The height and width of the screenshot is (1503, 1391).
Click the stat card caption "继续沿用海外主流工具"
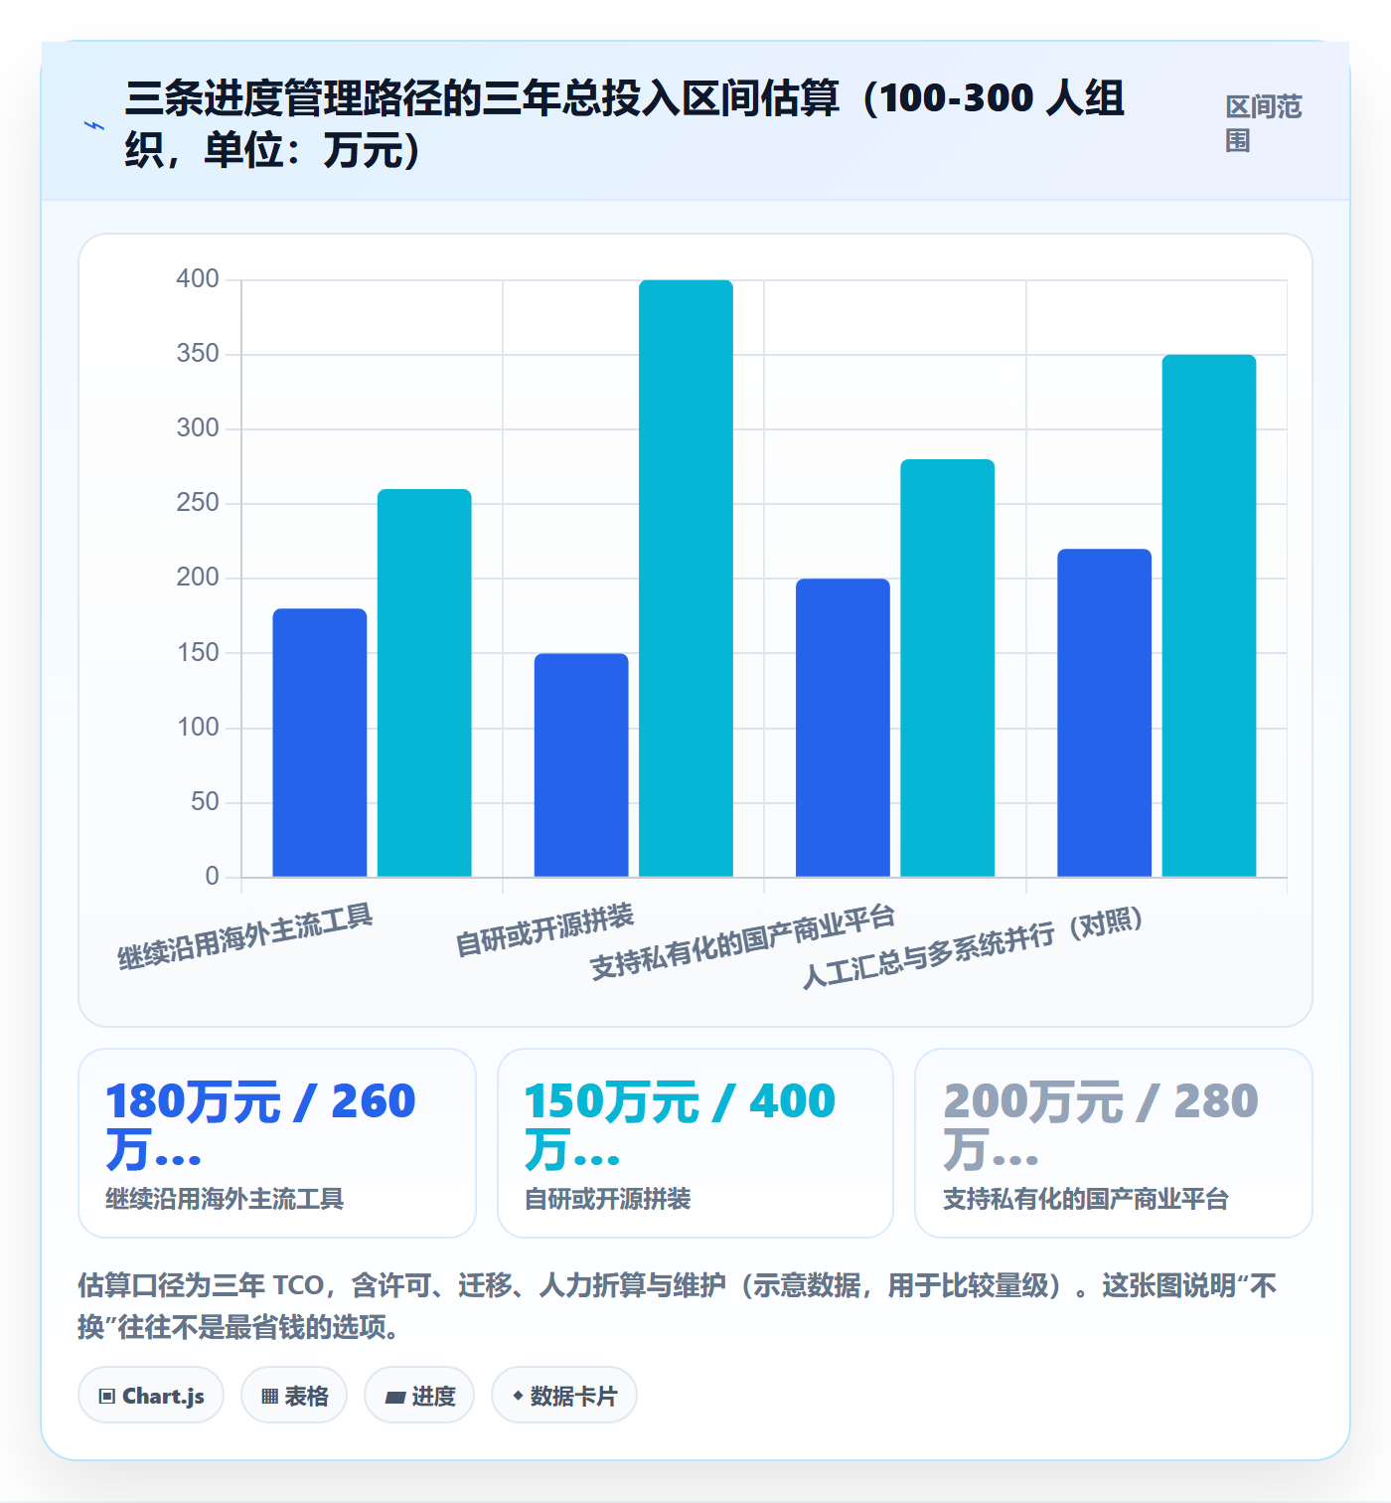coord(225,1199)
